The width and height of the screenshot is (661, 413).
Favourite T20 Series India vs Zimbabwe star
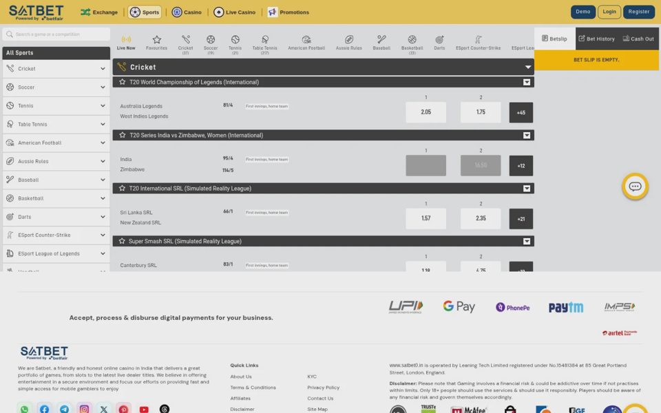click(123, 135)
